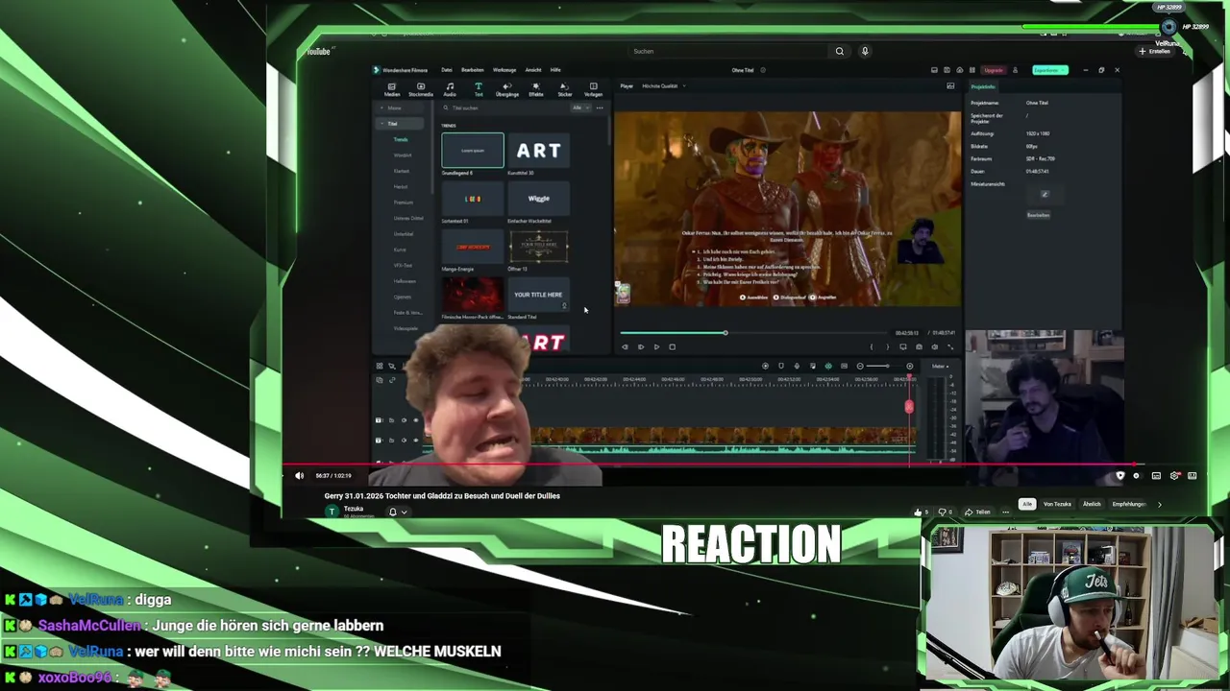The image size is (1230, 691).
Task: Mute the YouTube video volume
Action: coord(299,475)
